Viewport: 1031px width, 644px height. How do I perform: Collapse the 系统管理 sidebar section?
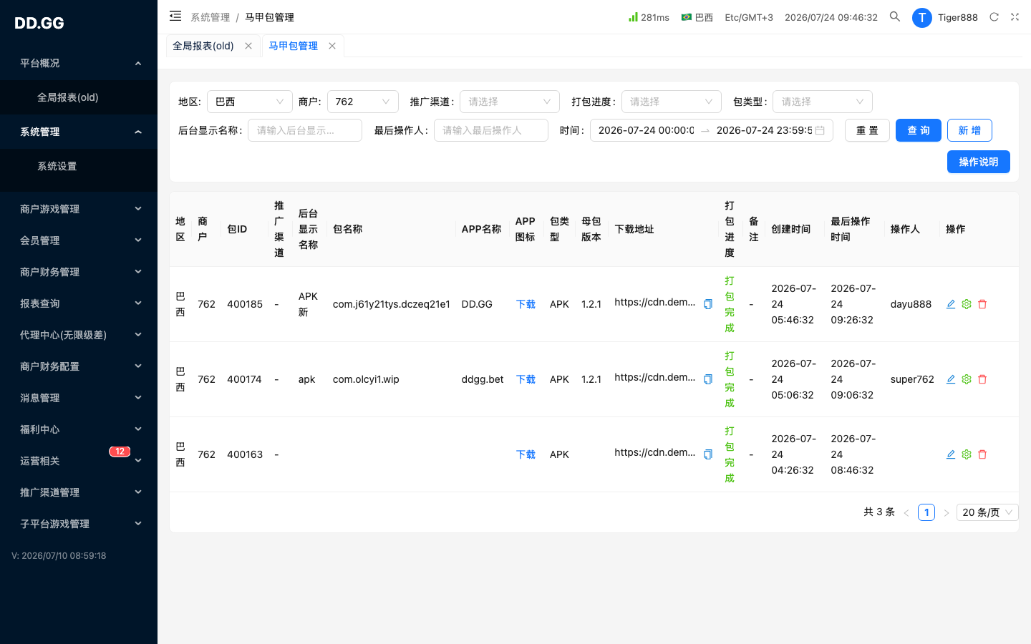[x=79, y=132]
